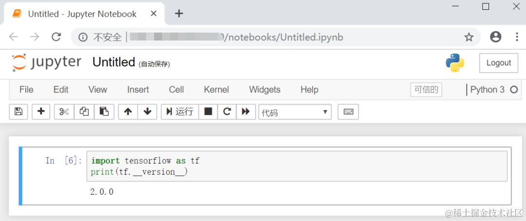Click the Jupyter logo
526x221 pixels.
pyautogui.click(x=46, y=62)
